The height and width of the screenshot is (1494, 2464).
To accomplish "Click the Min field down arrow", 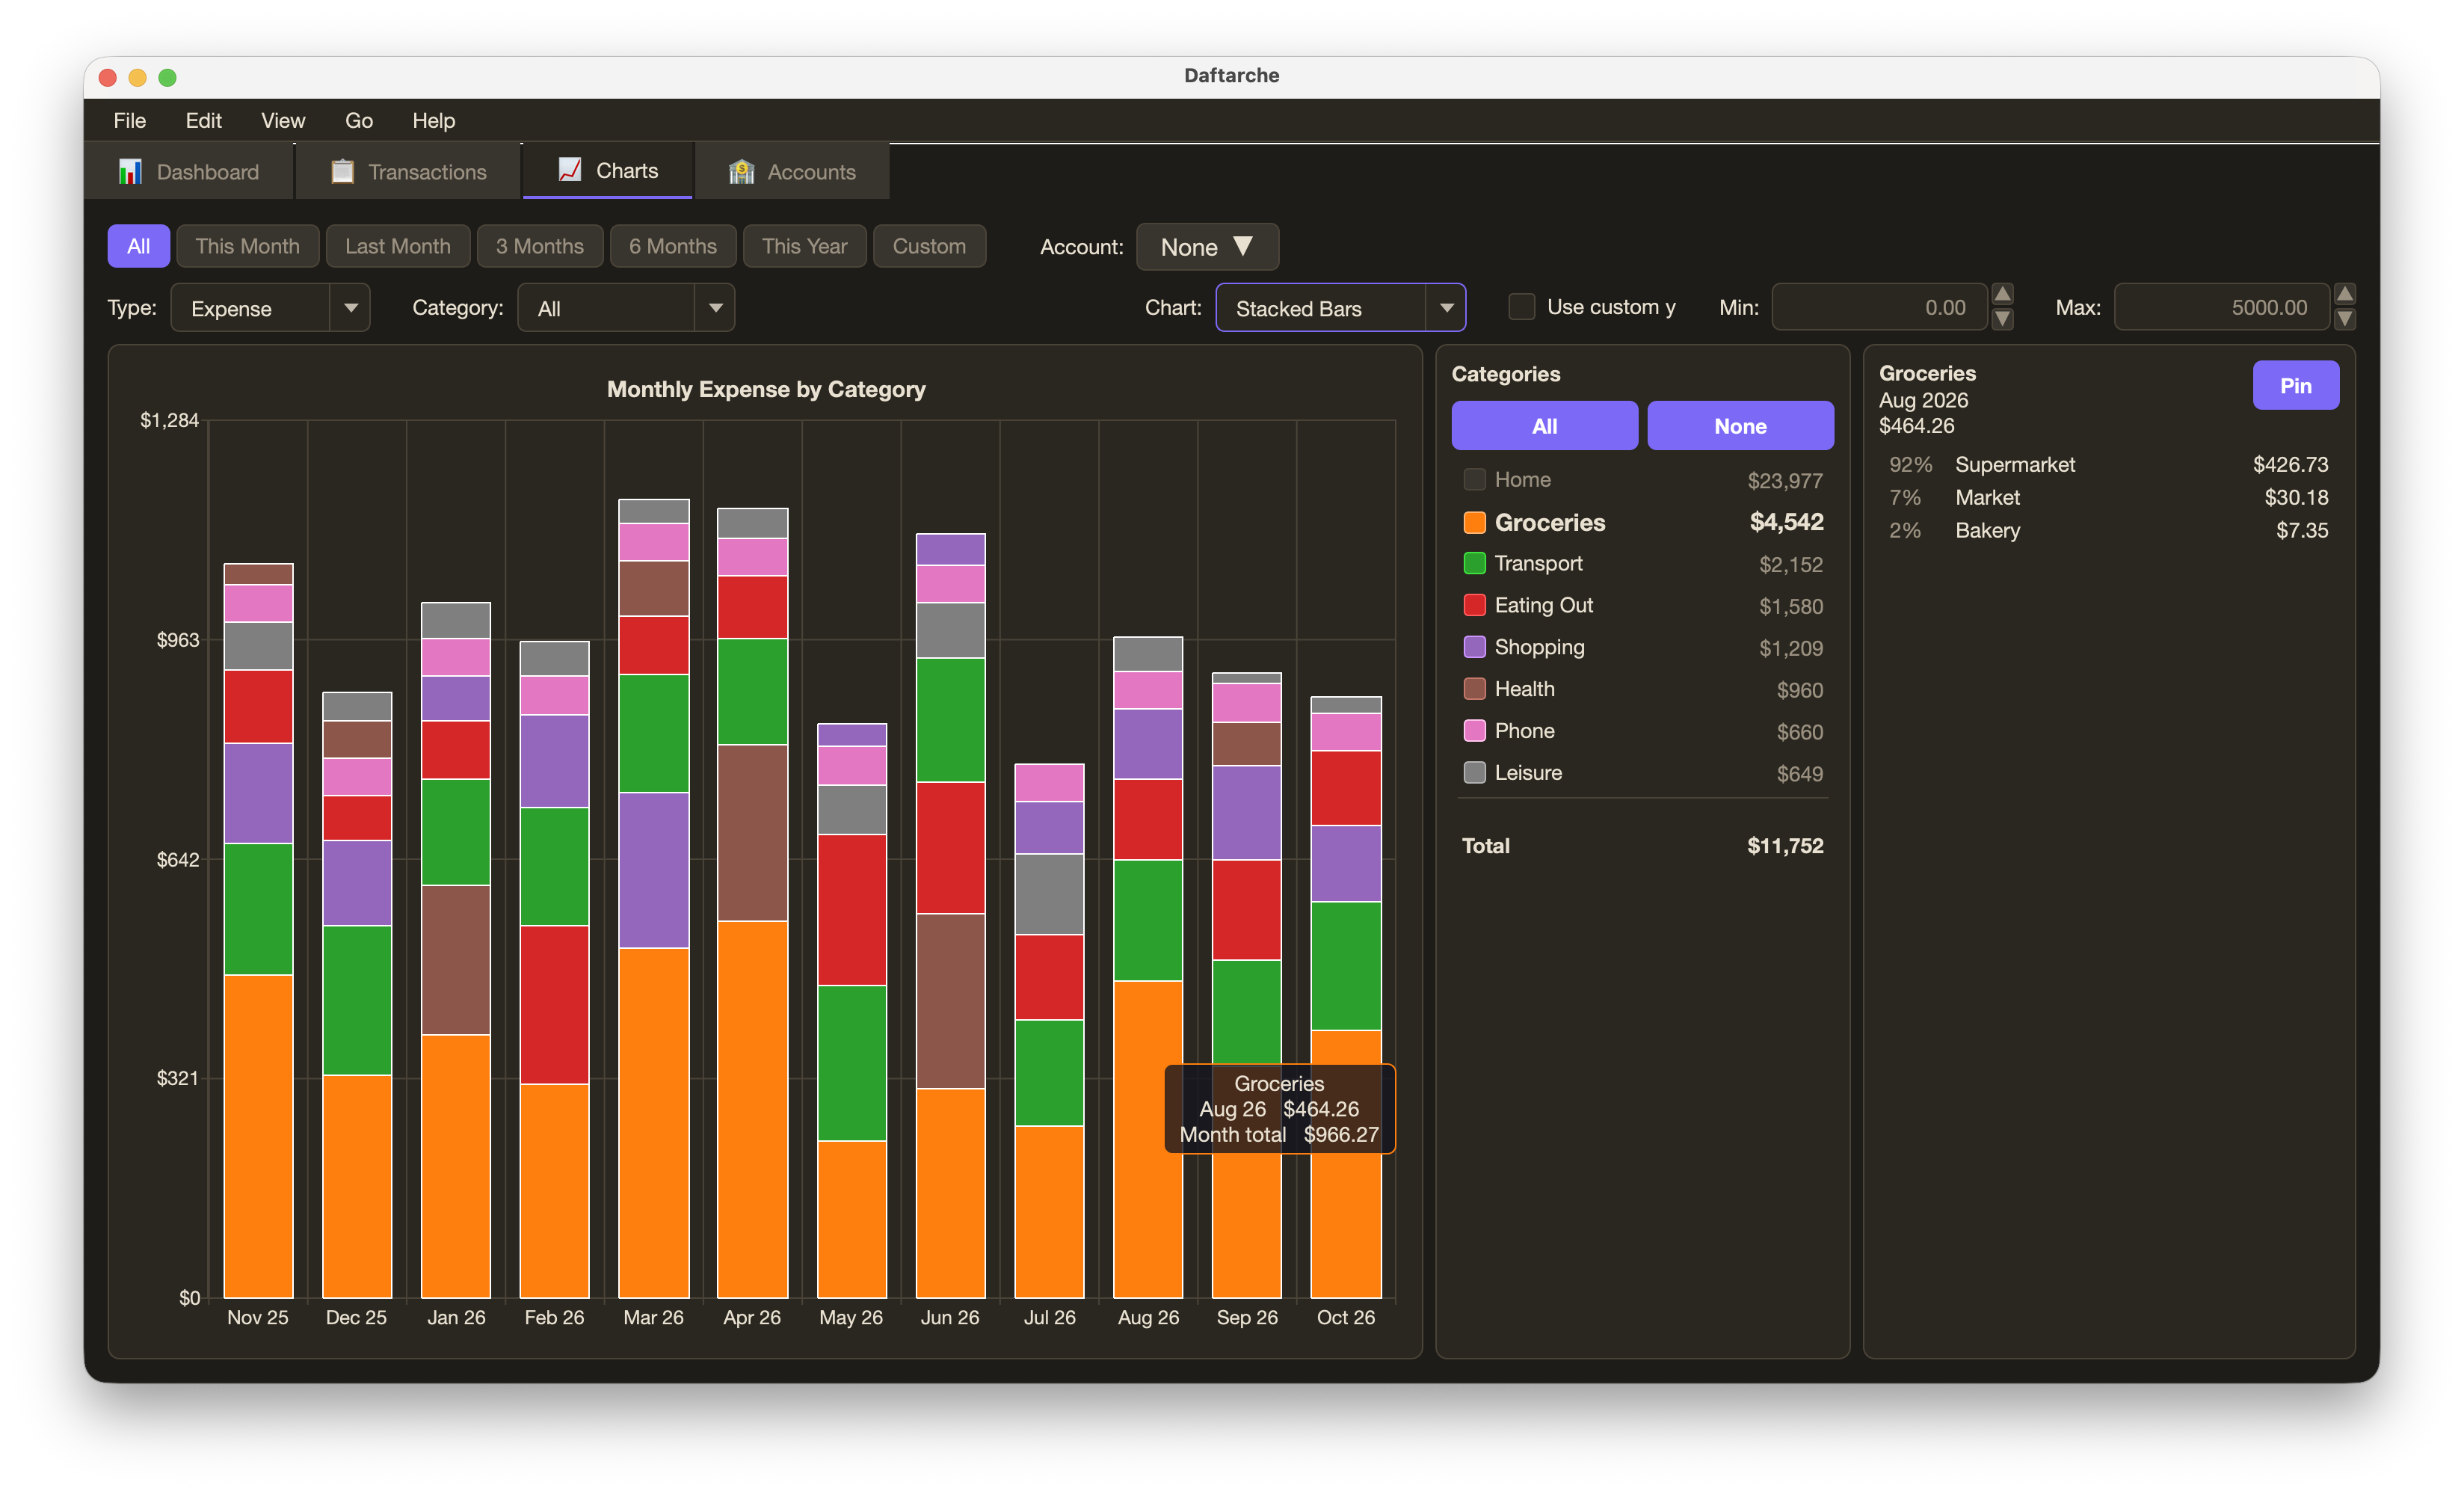I will point(2002,319).
